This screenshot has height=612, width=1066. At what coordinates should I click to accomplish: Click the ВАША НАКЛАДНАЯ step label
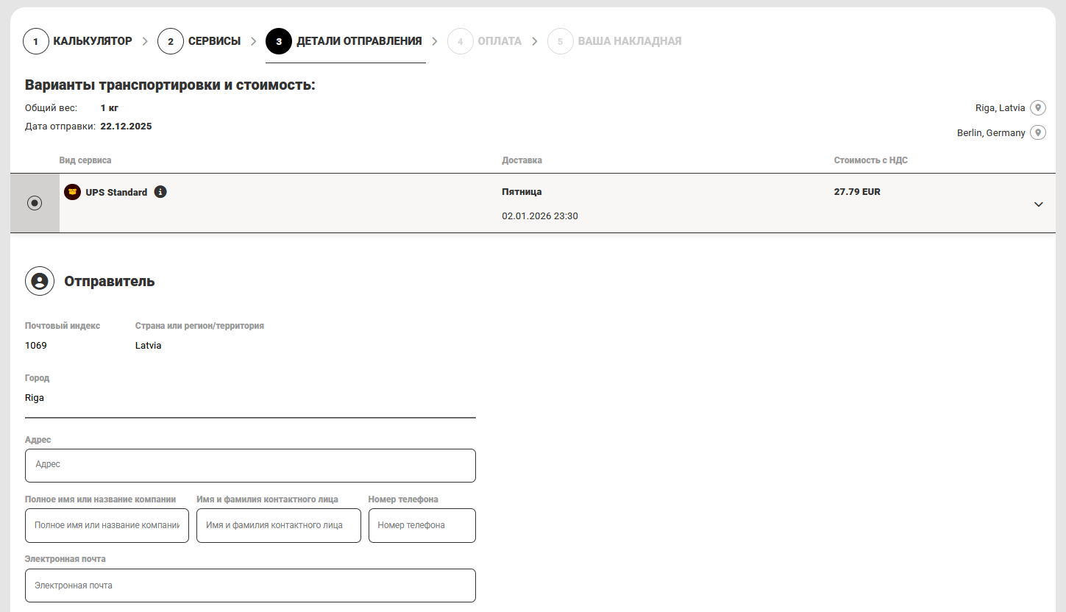629,41
